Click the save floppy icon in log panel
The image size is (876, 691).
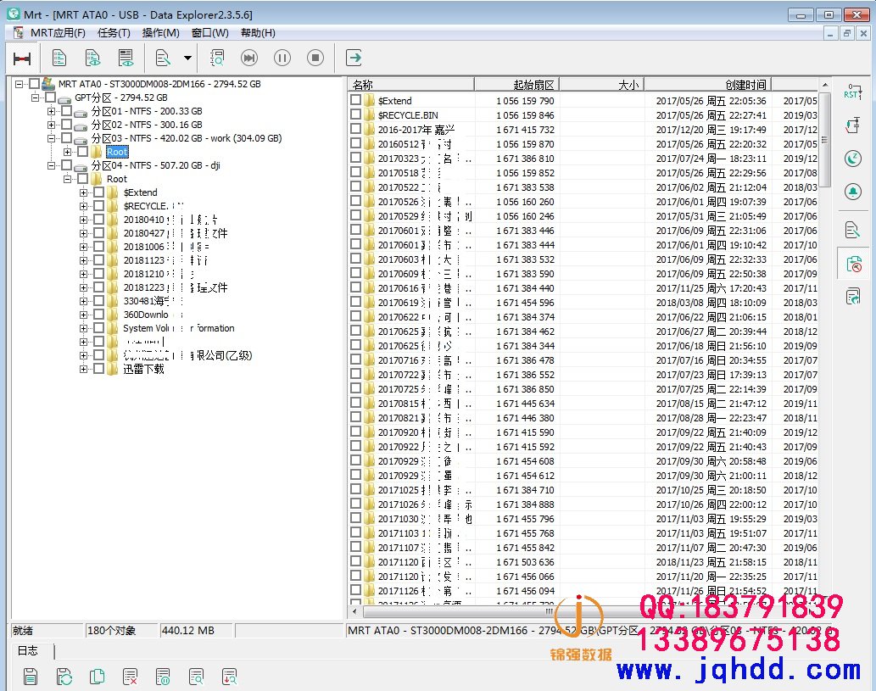coord(31,677)
